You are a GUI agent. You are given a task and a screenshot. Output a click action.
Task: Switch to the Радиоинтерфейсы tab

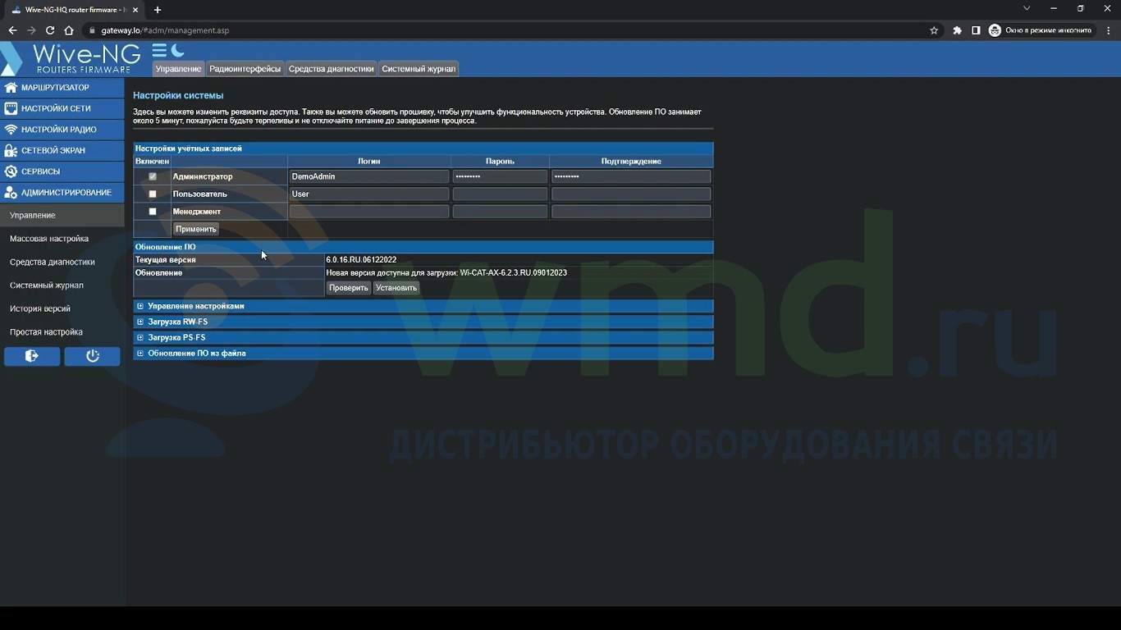pos(245,69)
